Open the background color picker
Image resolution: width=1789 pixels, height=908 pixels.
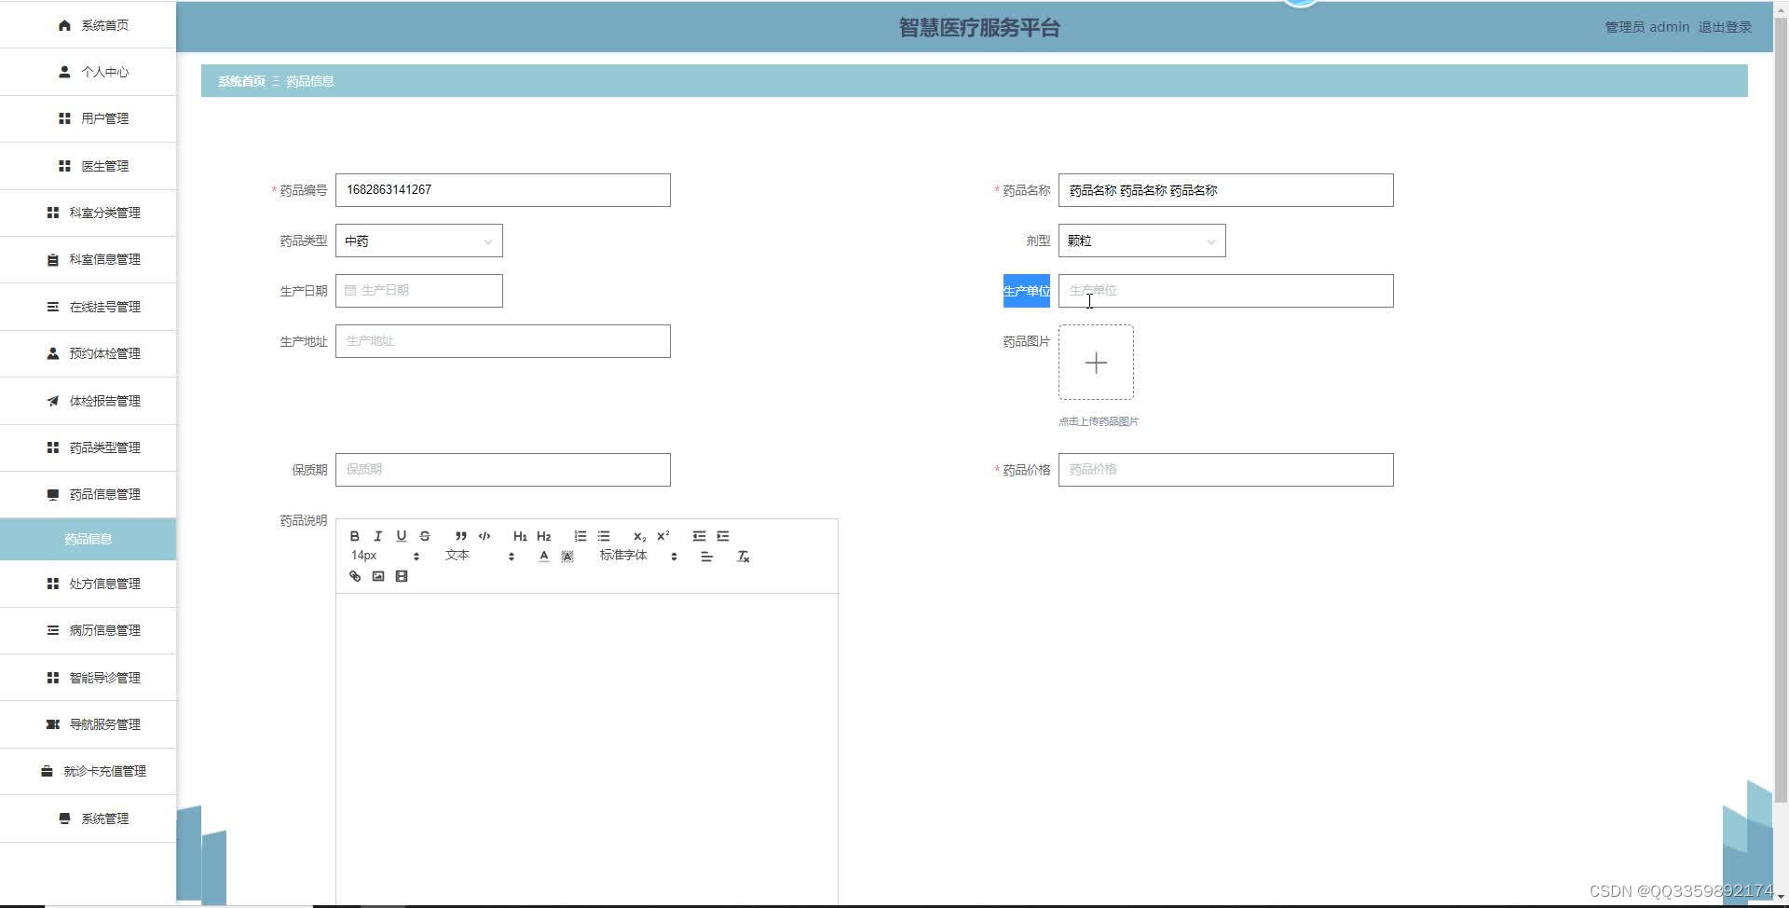pyautogui.click(x=567, y=557)
